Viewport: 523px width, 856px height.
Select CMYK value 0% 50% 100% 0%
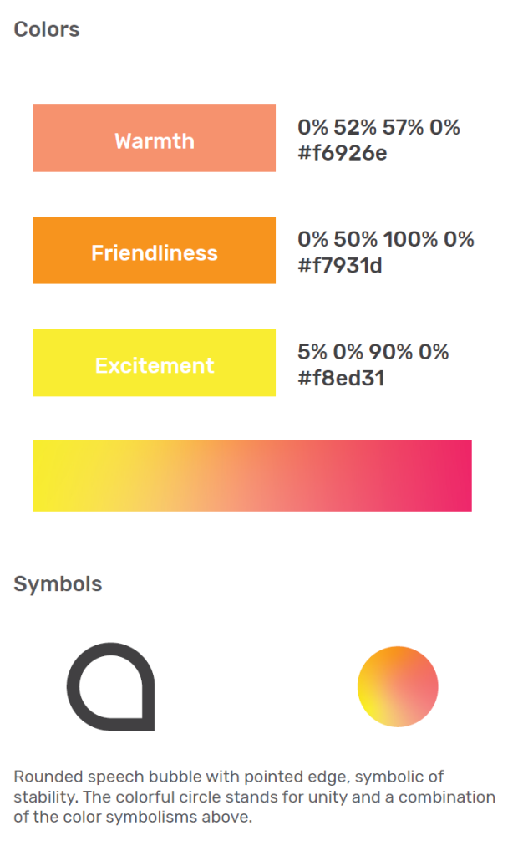pos(385,240)
